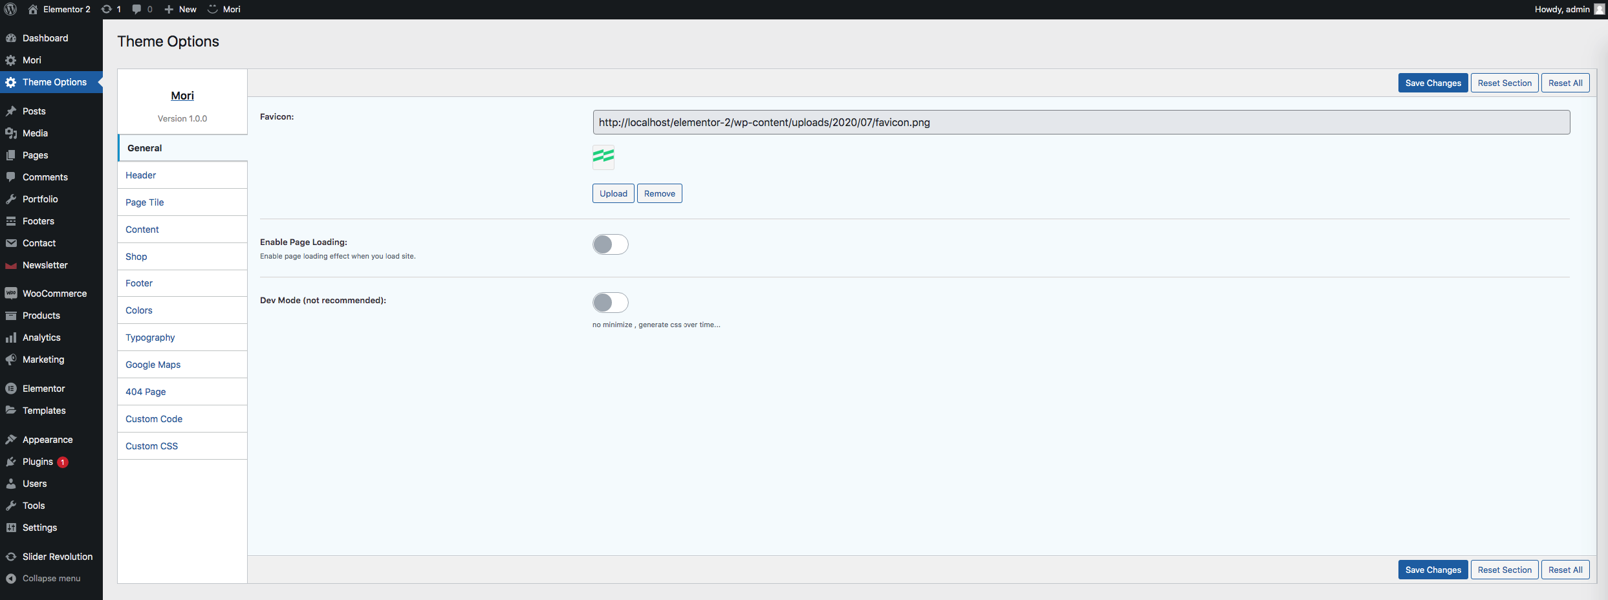Viewport: 1608px width, 600px height.
Task: Click the top Save Changes button
Action: tap(1433, 83)
